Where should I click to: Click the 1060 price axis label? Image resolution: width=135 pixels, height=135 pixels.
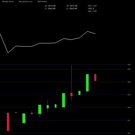pyautogui.click(x=129, y=82)
